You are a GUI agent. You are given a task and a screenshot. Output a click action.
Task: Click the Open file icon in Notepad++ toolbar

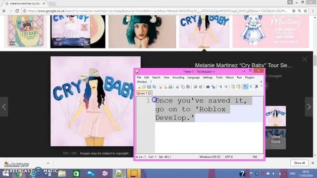tap(144, 87)
